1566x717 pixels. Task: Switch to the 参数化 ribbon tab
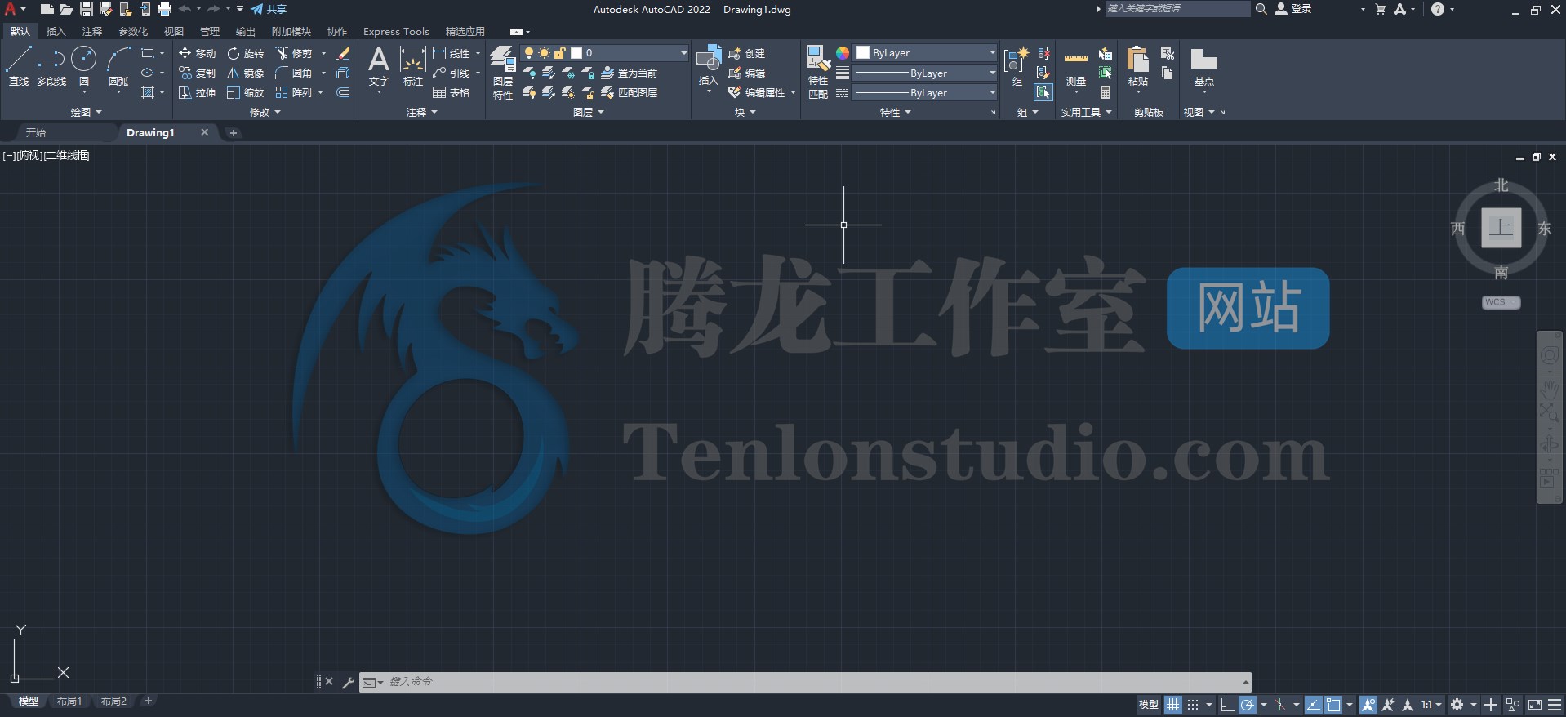[133, 31]
